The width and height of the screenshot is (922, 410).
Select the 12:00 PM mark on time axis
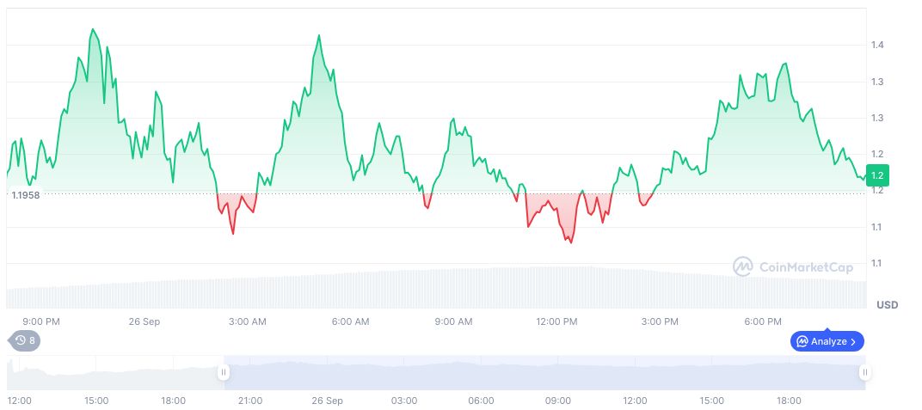tap(556, 322)
